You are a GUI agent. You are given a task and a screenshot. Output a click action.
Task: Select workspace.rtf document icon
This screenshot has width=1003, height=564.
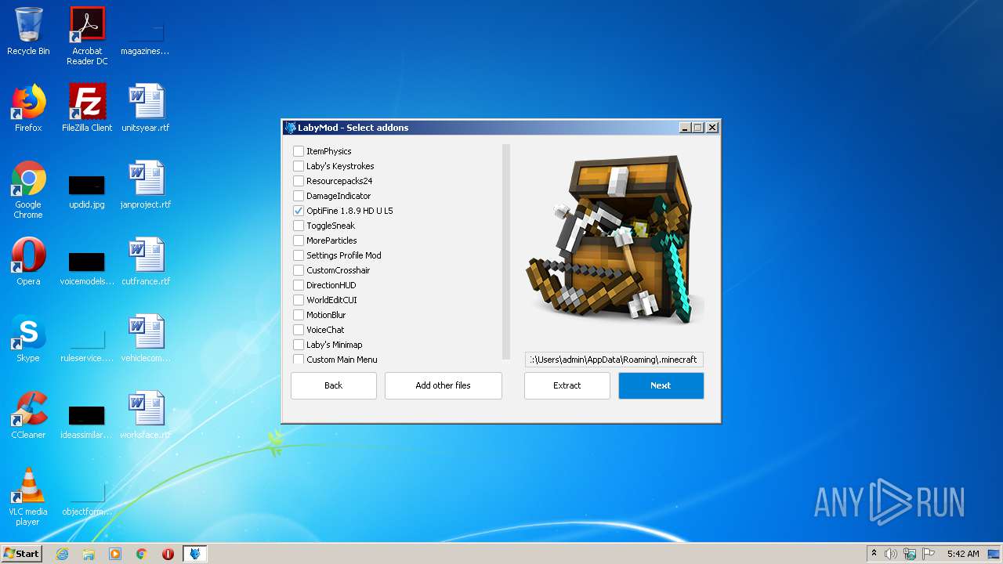(146, 415)
